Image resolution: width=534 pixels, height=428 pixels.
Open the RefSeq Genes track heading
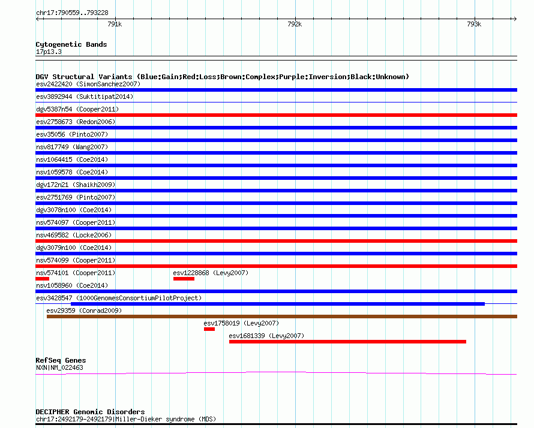point(61,360)
